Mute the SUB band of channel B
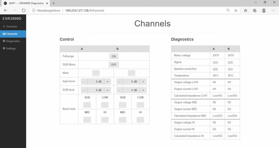279x148 pixels. 123,105
